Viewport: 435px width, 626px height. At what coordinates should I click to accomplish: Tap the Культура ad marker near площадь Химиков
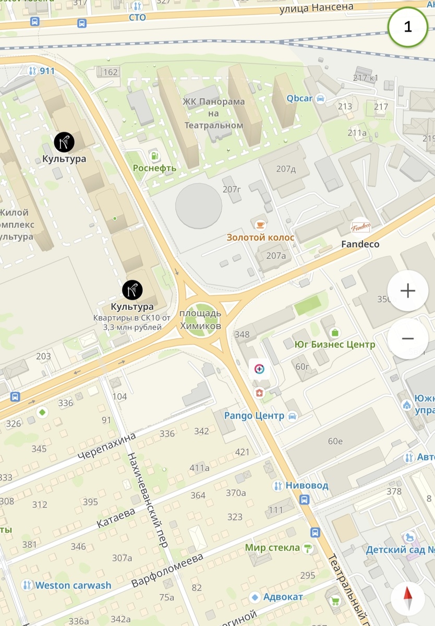pyautogui.click(x=132, y=290)
